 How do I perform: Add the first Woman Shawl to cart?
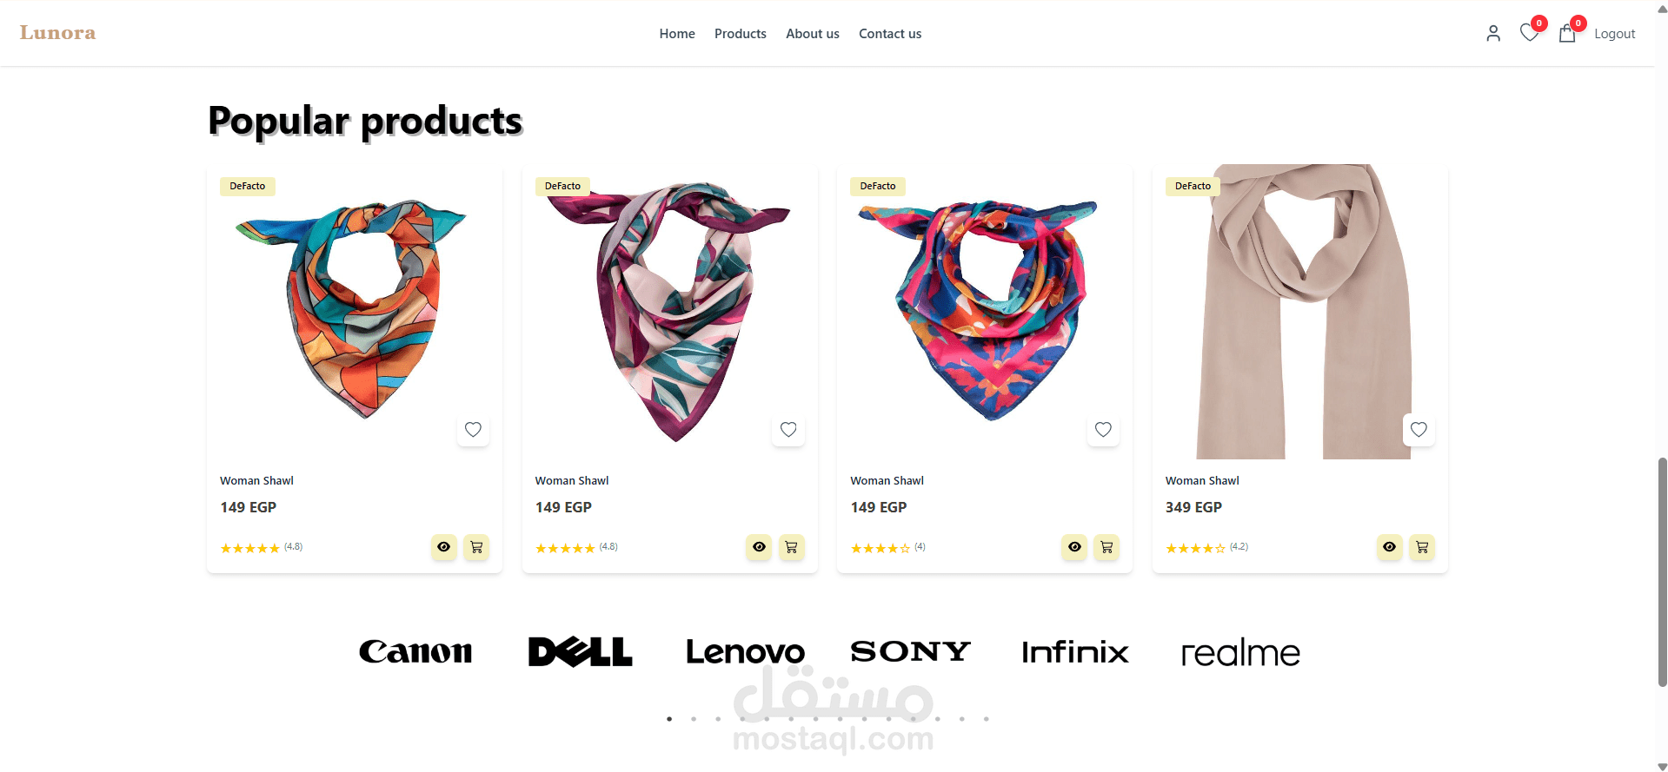tap(476, 547)
